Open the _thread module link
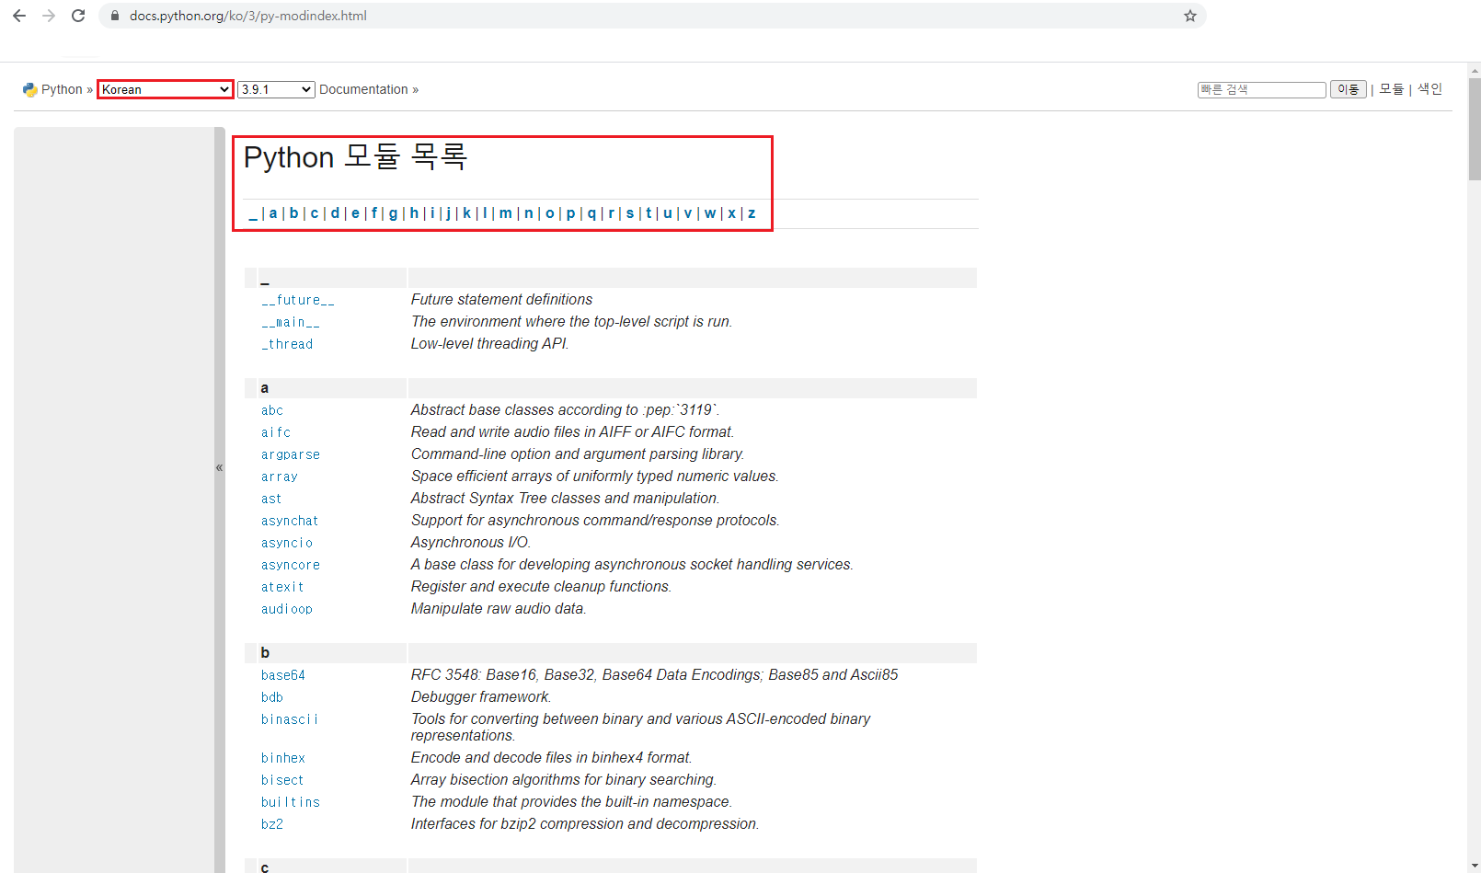The width and height of the screenshot is (1481, 873). tap(287, 344)
